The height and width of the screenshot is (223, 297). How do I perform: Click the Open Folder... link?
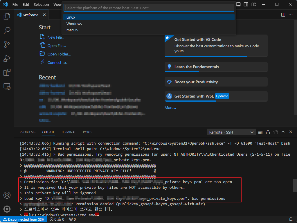[x=59, y=54]
